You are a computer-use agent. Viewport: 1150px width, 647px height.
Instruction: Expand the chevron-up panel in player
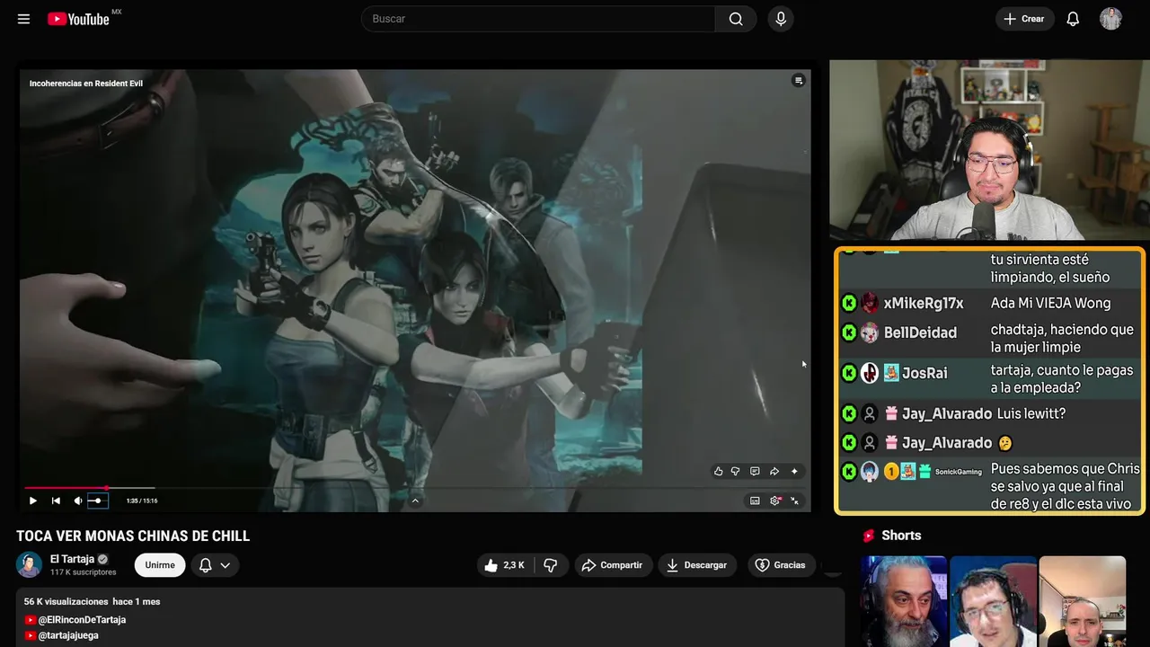(x=415, y=501)
